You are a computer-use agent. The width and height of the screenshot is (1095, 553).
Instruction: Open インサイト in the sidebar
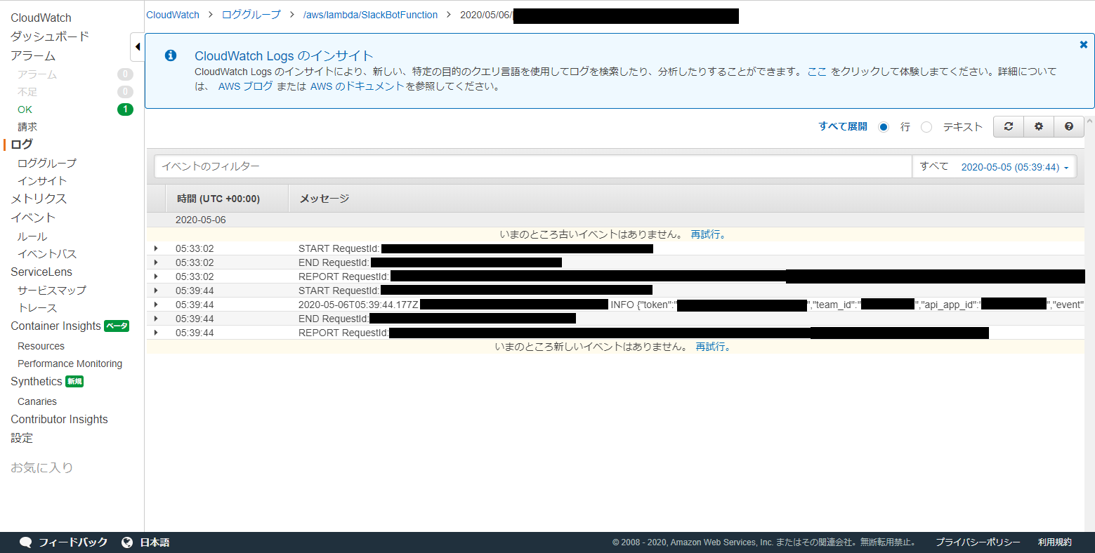point(42,181)
